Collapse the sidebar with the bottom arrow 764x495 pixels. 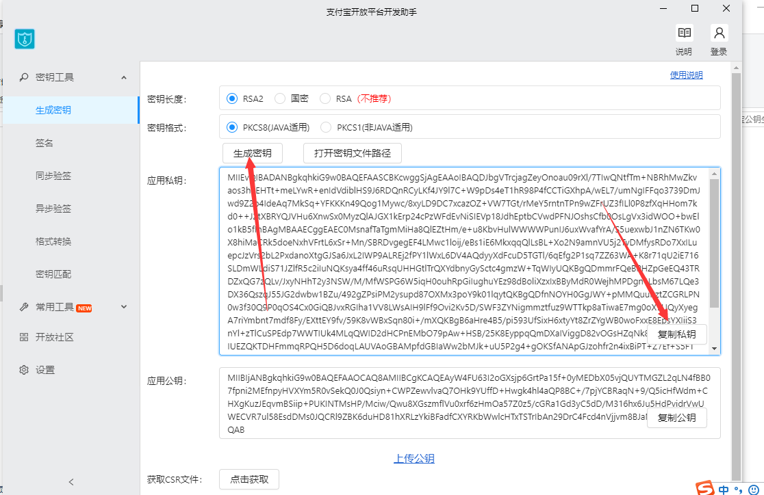(x=71, y=481)
